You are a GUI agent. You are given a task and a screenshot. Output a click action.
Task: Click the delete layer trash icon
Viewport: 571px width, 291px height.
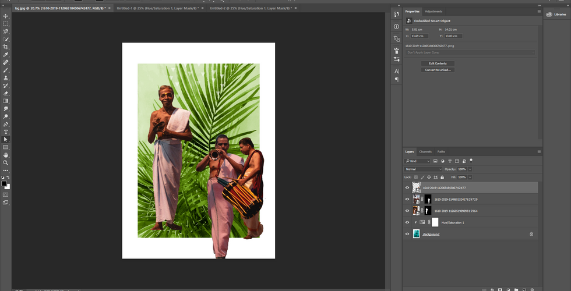coord(532,289)
